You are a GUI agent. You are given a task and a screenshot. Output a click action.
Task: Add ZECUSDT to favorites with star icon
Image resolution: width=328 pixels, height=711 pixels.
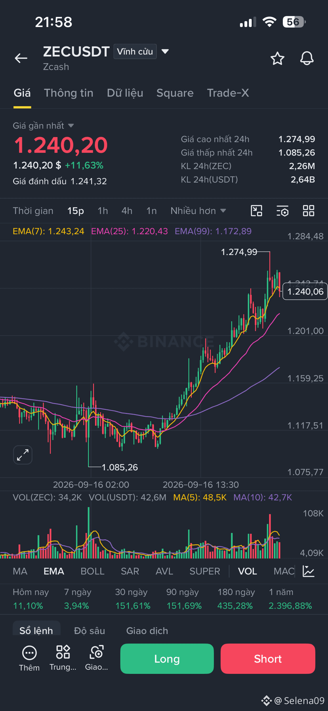click(277, 58)
